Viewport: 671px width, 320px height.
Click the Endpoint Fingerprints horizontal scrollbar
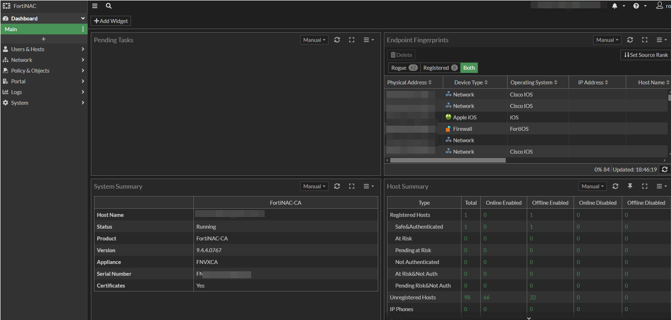coord(448,160)
